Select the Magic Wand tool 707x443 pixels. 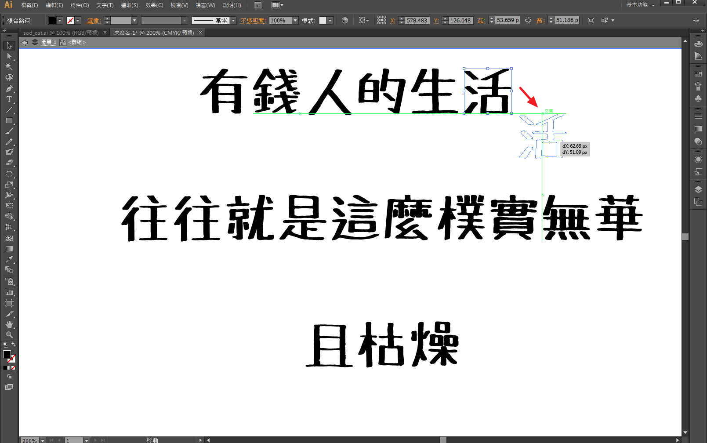pos(9,67)
